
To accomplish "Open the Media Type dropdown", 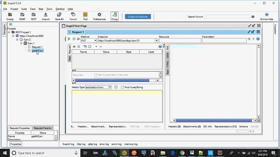I will (110, 87).
